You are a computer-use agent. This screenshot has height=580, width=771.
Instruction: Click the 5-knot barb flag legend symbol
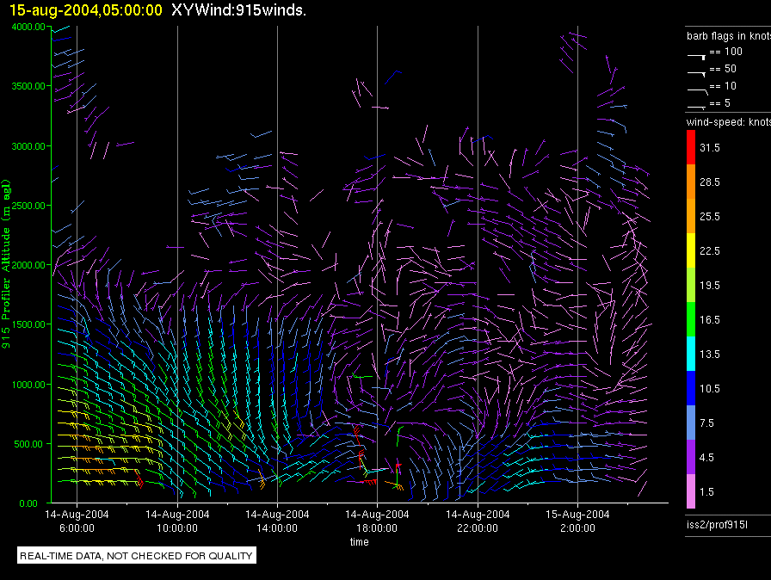point(697,107)
